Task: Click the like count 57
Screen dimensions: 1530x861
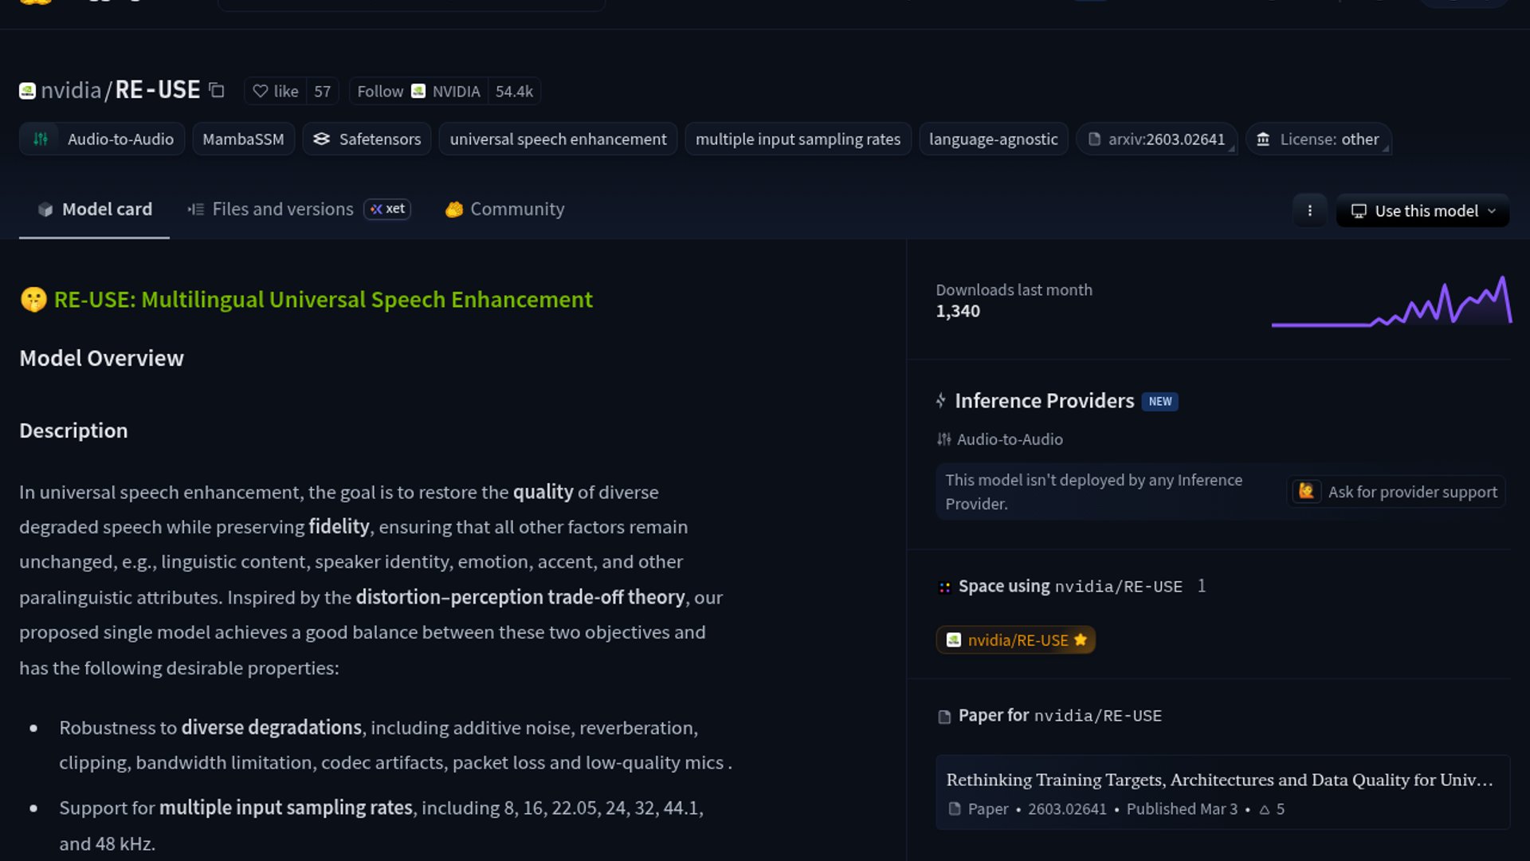Action: click(322, 91)
